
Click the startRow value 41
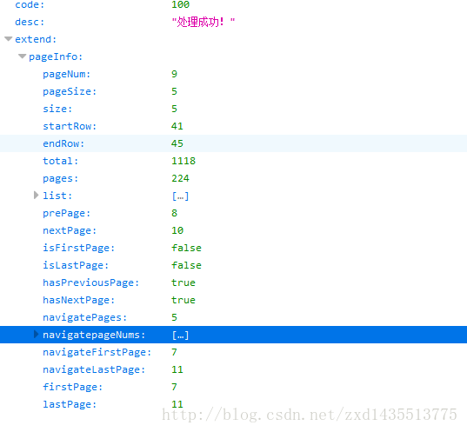177,126
